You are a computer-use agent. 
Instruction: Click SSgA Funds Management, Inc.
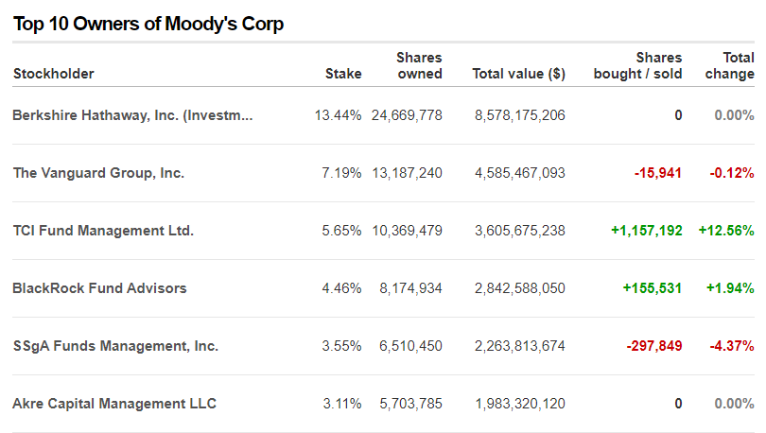115,346
